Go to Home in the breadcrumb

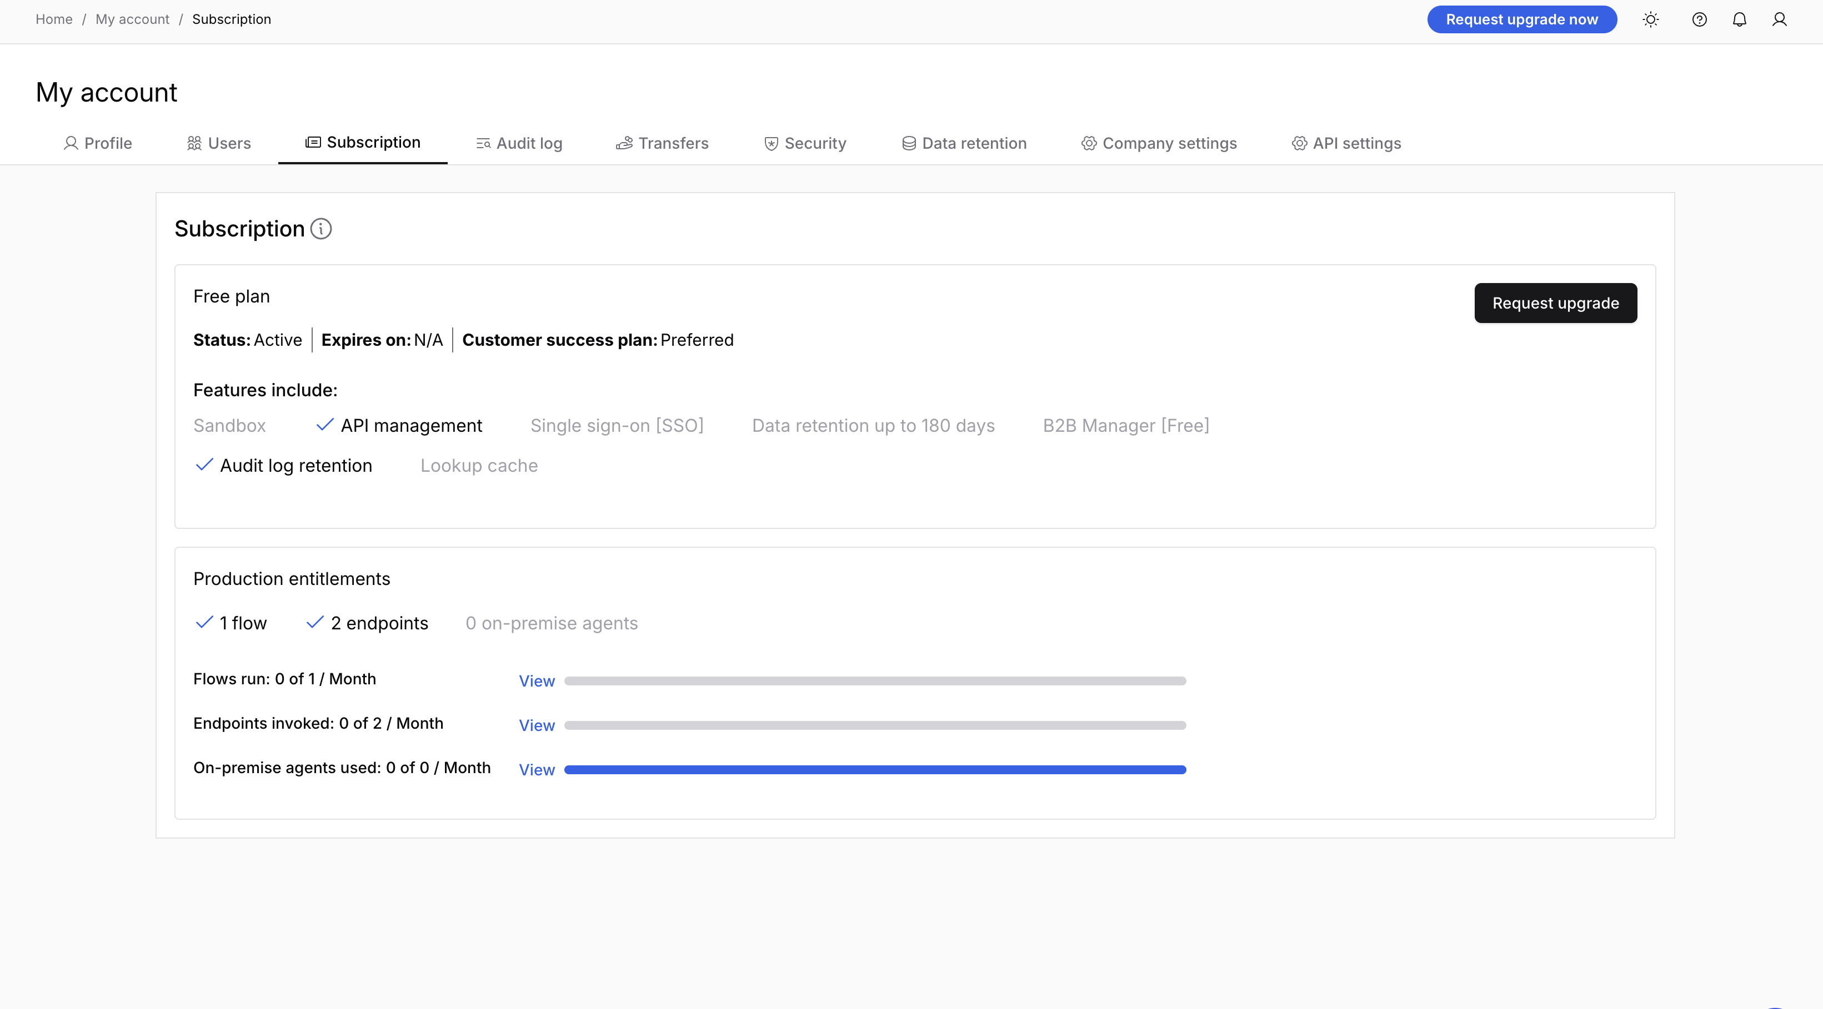click(x=54, y=19)
